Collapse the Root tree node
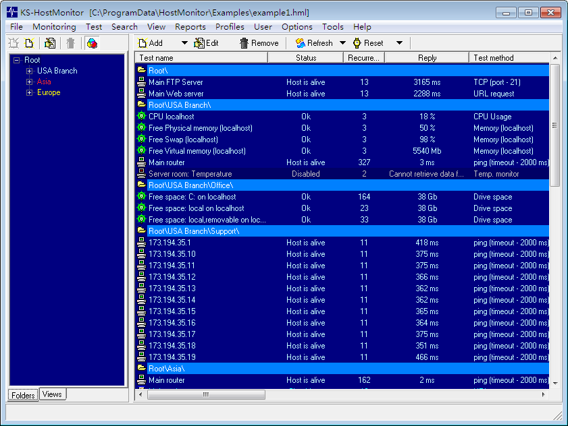 point(16,60)
